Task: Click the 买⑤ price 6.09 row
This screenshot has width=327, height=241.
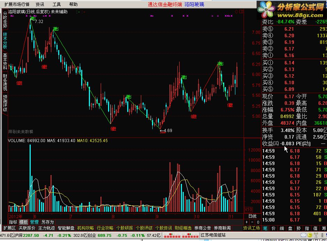Action: [x=294, y=89]
